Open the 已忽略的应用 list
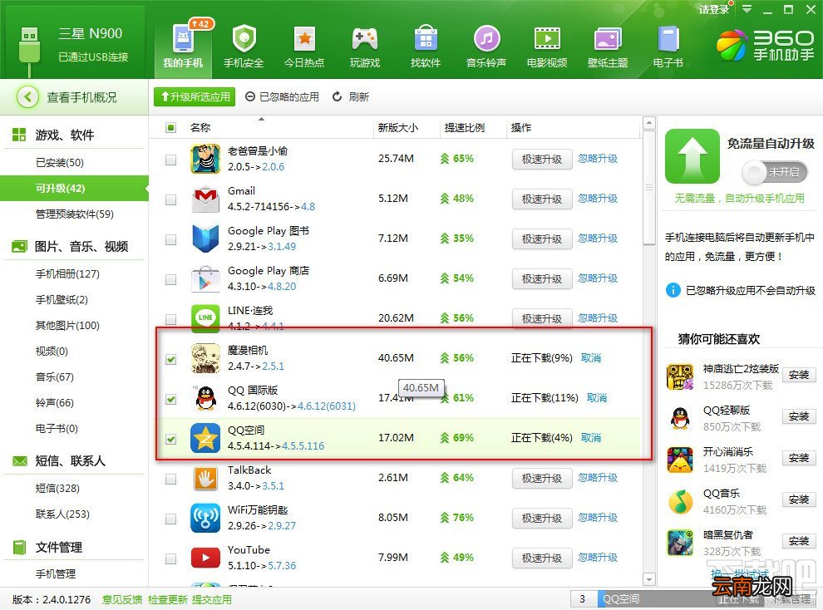 point(283,97)
